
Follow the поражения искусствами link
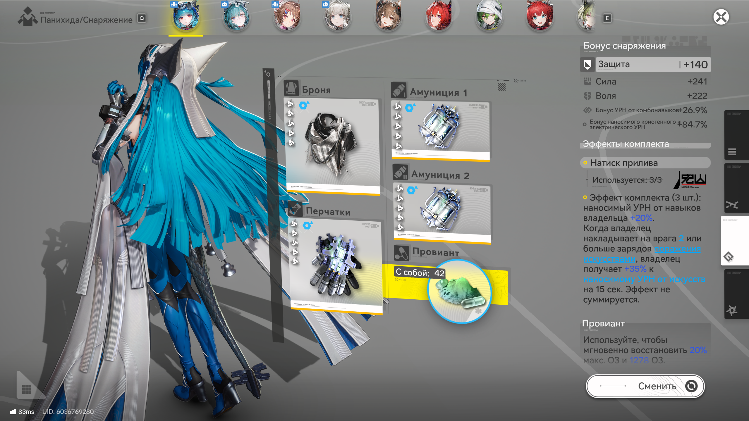tap(677, 249)
